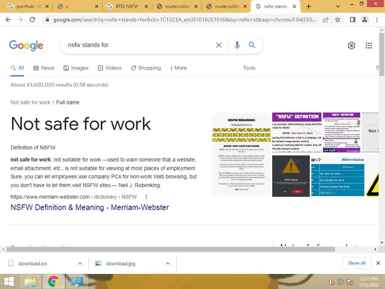Expand the More search filters

(x=178, y=68)
